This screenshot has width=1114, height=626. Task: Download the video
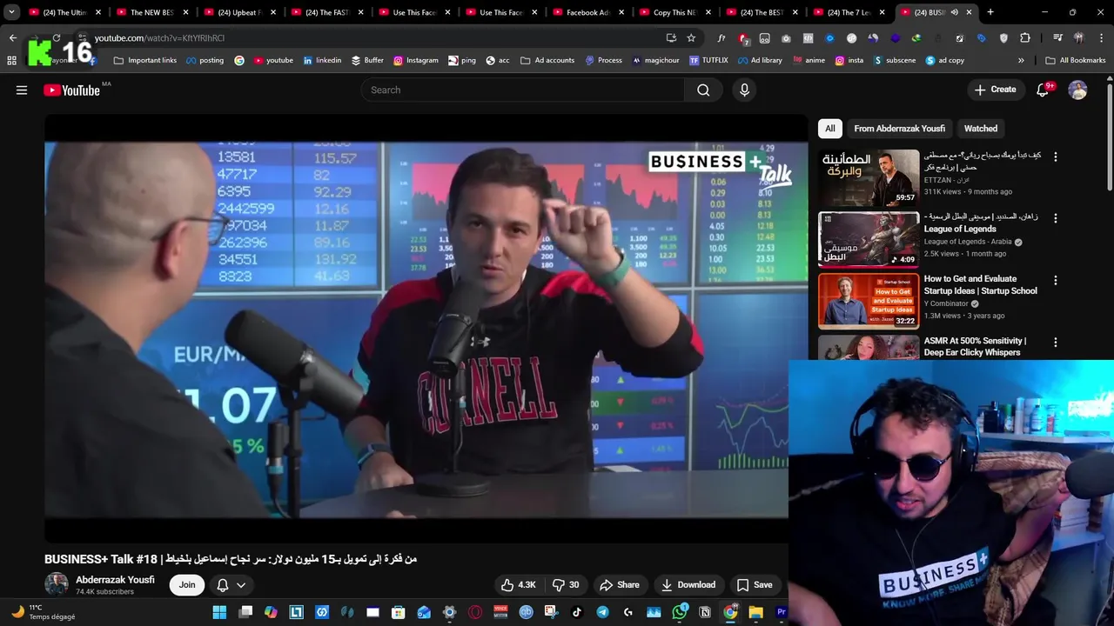[688, 585]
